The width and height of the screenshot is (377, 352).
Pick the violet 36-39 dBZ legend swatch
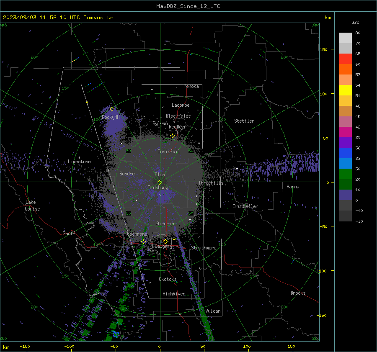(x=345, y=142)
